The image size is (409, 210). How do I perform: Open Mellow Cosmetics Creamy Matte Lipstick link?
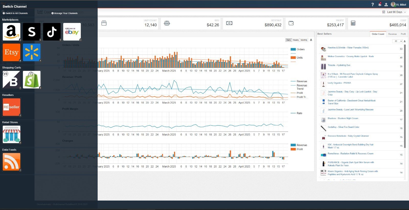(x=351, y=56)
